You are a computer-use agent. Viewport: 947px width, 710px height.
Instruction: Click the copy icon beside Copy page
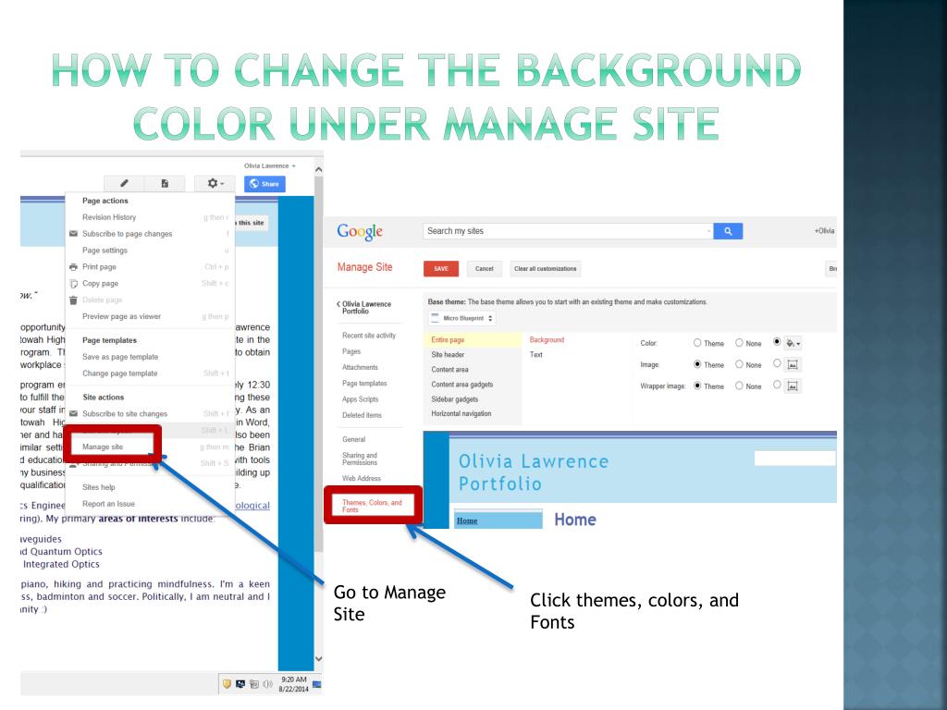point(73,284)
